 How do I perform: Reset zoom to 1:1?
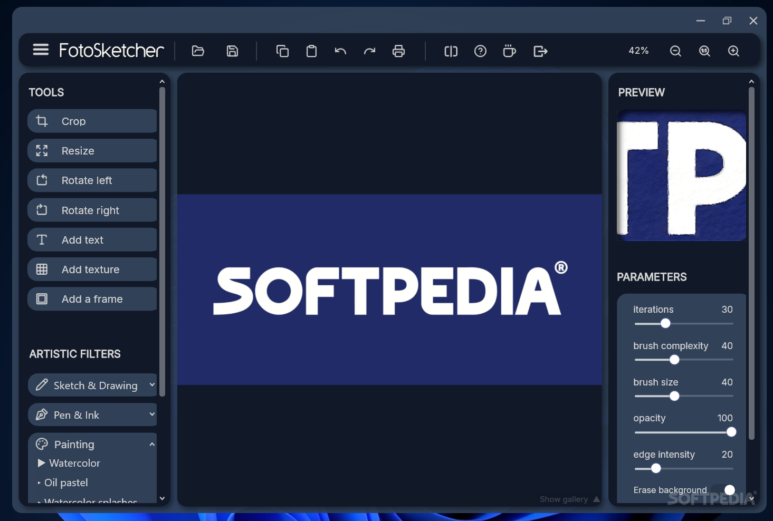(x=704, y=51)
